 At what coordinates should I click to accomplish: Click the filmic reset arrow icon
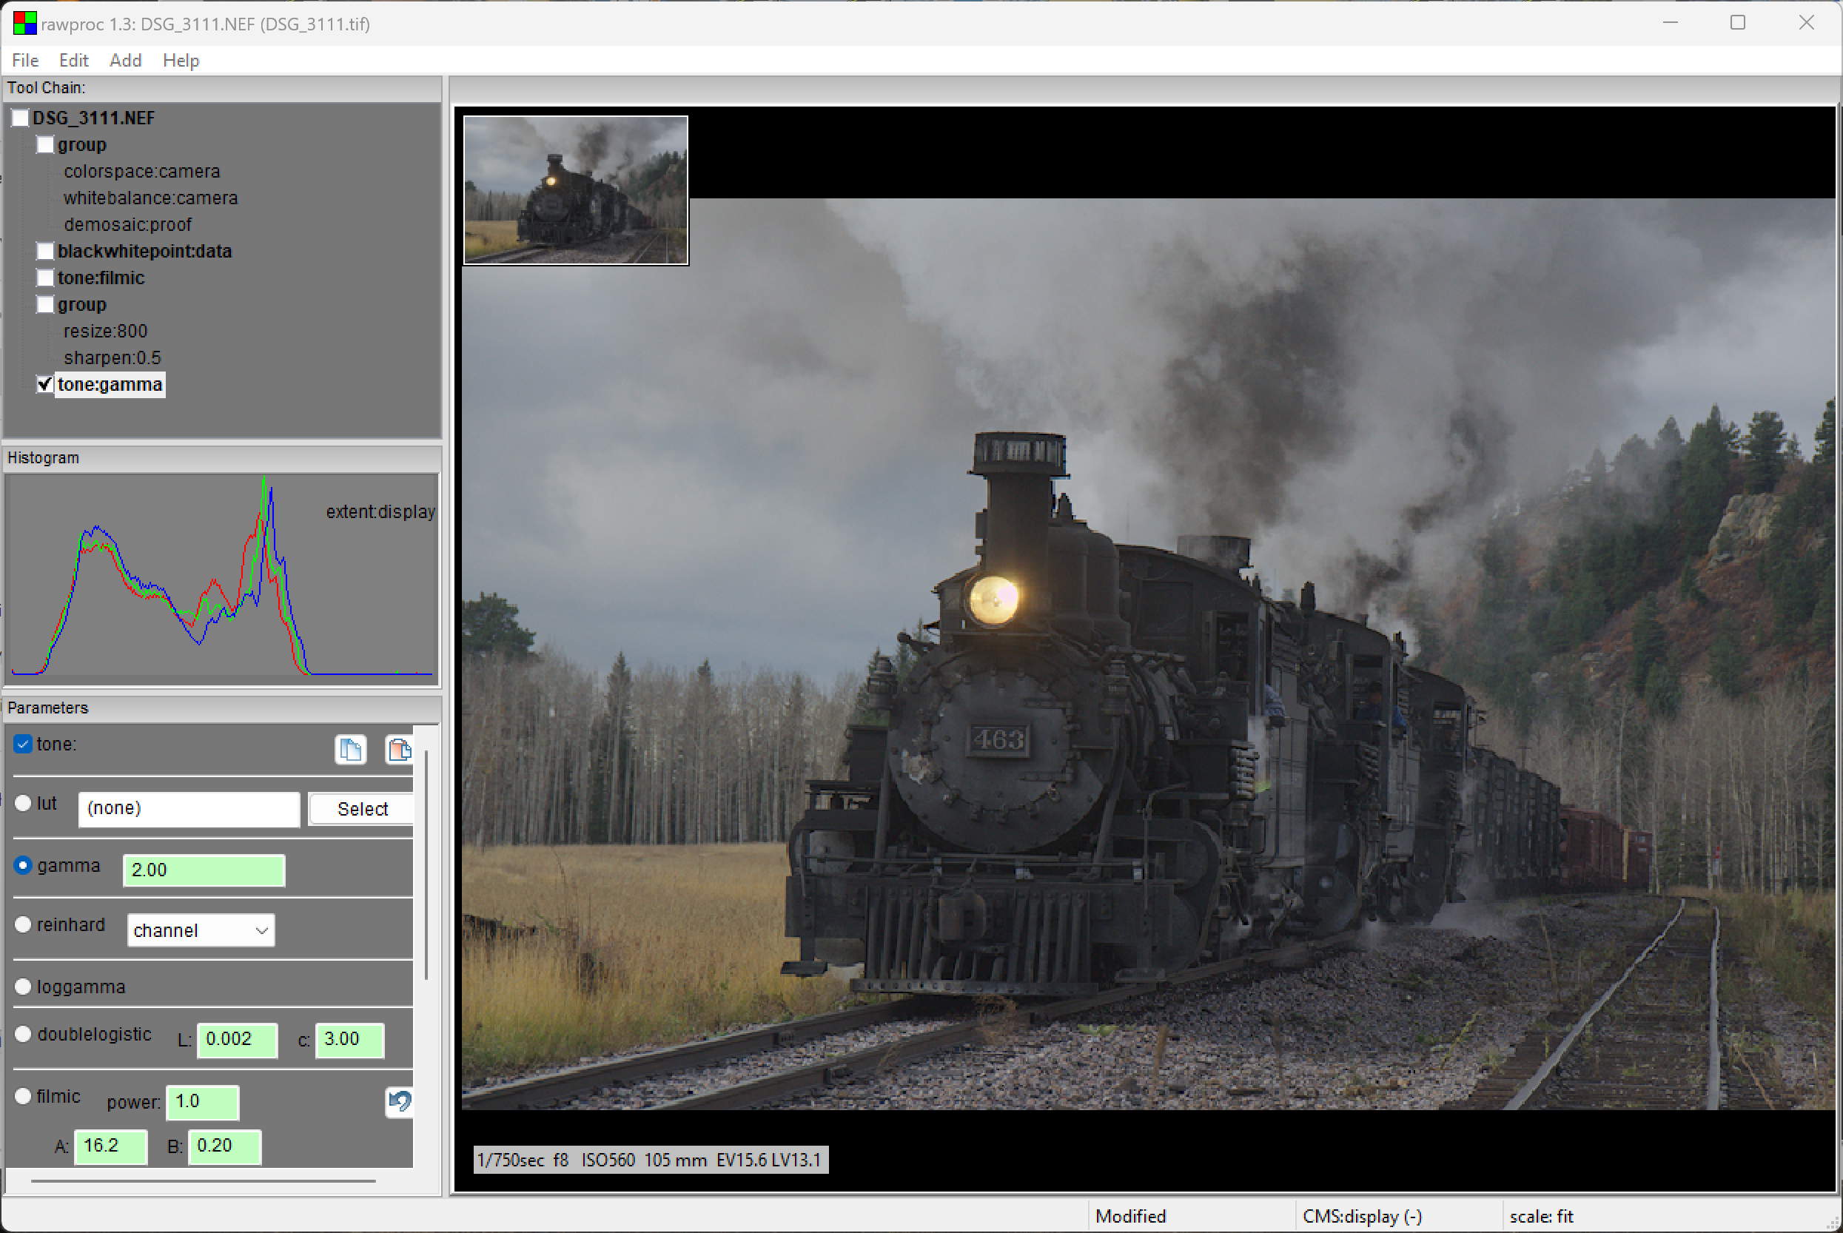tap(400, 1101)
